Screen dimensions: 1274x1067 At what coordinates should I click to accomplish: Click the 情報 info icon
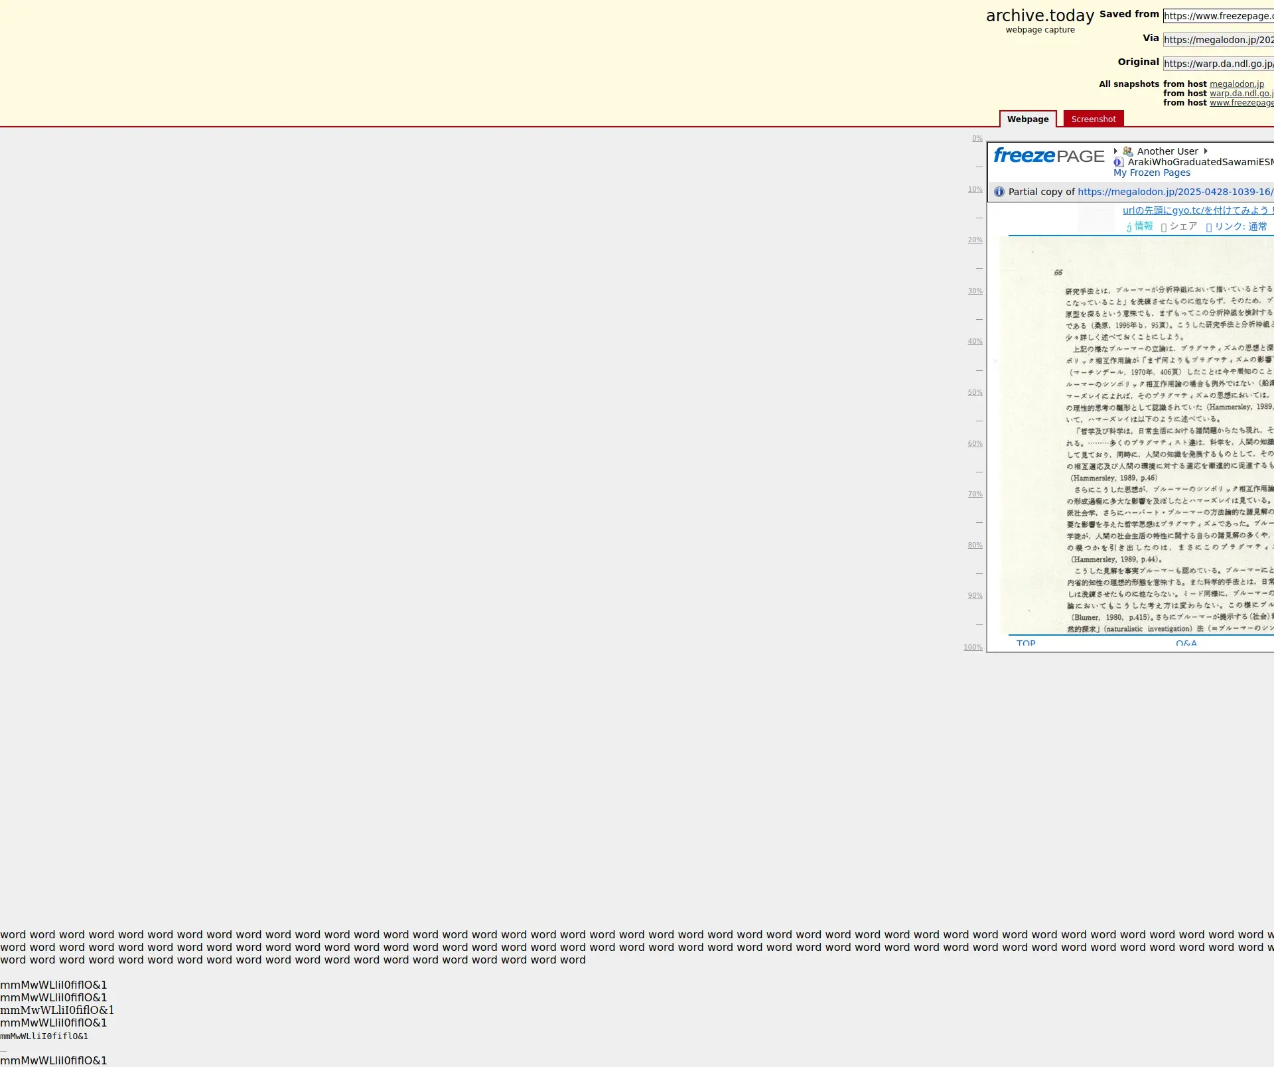point(1129,228)
